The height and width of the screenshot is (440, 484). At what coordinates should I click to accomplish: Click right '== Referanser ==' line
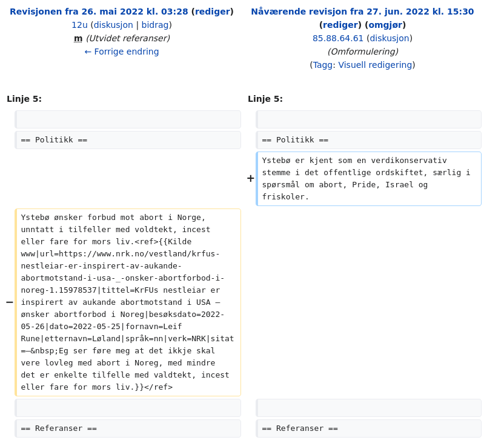coord(368,428)
